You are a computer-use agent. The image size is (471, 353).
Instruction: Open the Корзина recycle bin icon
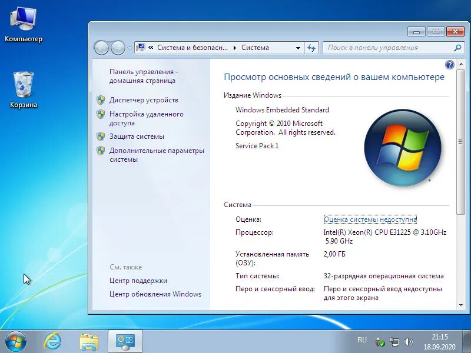(x=24, y=90)
